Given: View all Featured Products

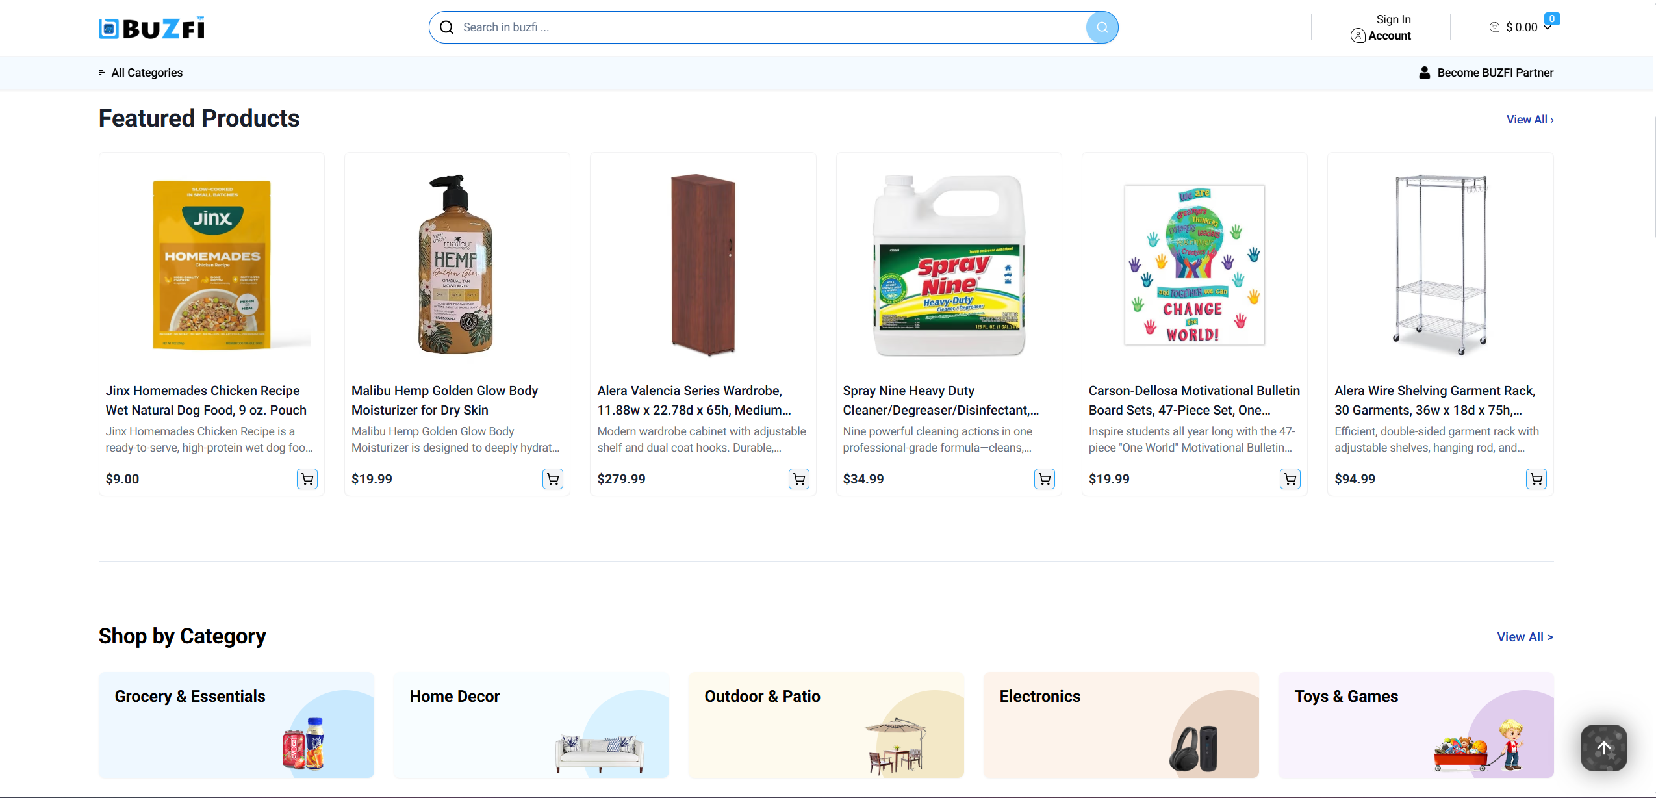Looking at the screenshot, I should [1529, 120].
